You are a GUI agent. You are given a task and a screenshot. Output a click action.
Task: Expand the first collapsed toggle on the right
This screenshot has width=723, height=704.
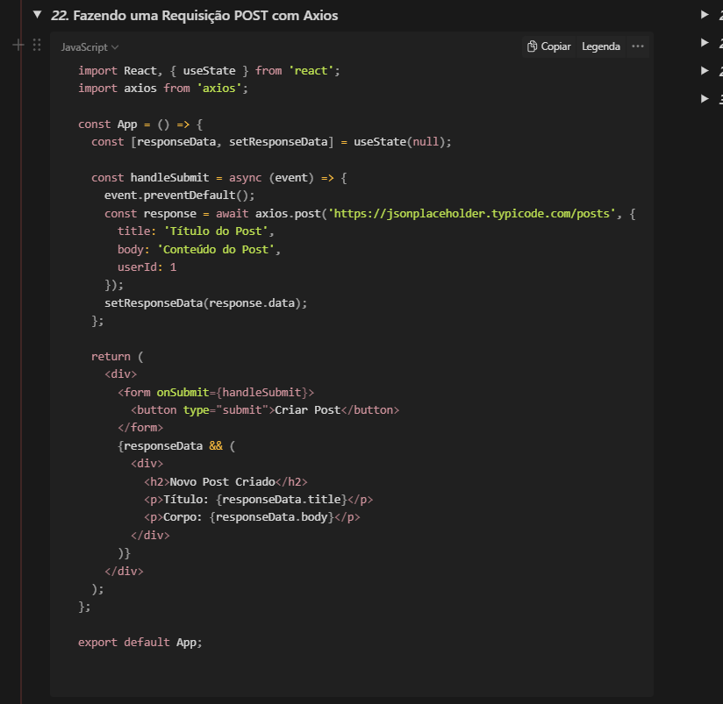click(705, 14)
